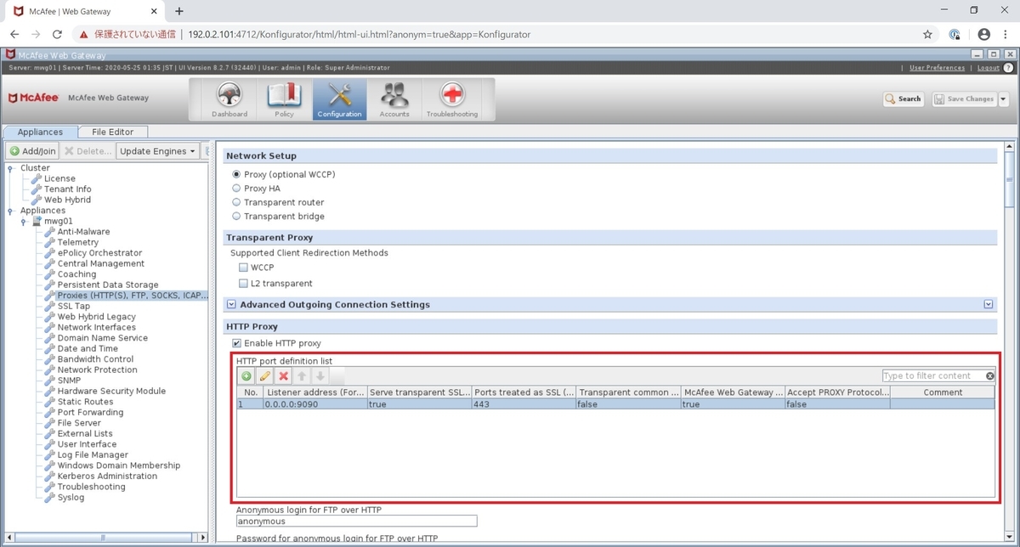This screenshot has width=1020, height=547.
Task: Open the Save Changes dropdown arrow
Action: pyautogui.click(x=1003, y=99)
